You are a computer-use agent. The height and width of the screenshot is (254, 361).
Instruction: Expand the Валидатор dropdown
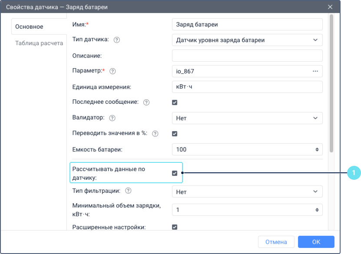click(247, 118)
